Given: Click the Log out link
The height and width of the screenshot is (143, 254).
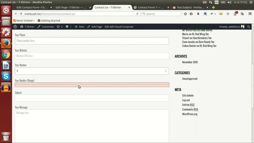Looking at the screenshot, I should pyautogui.click(x=186, y=100).
